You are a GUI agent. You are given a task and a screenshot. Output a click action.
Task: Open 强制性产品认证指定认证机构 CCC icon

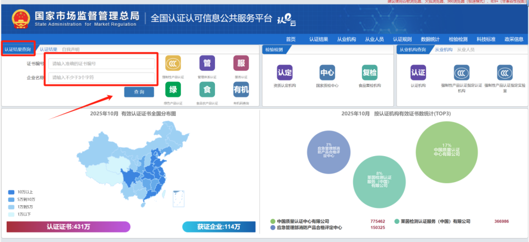[x=461, y=73]
